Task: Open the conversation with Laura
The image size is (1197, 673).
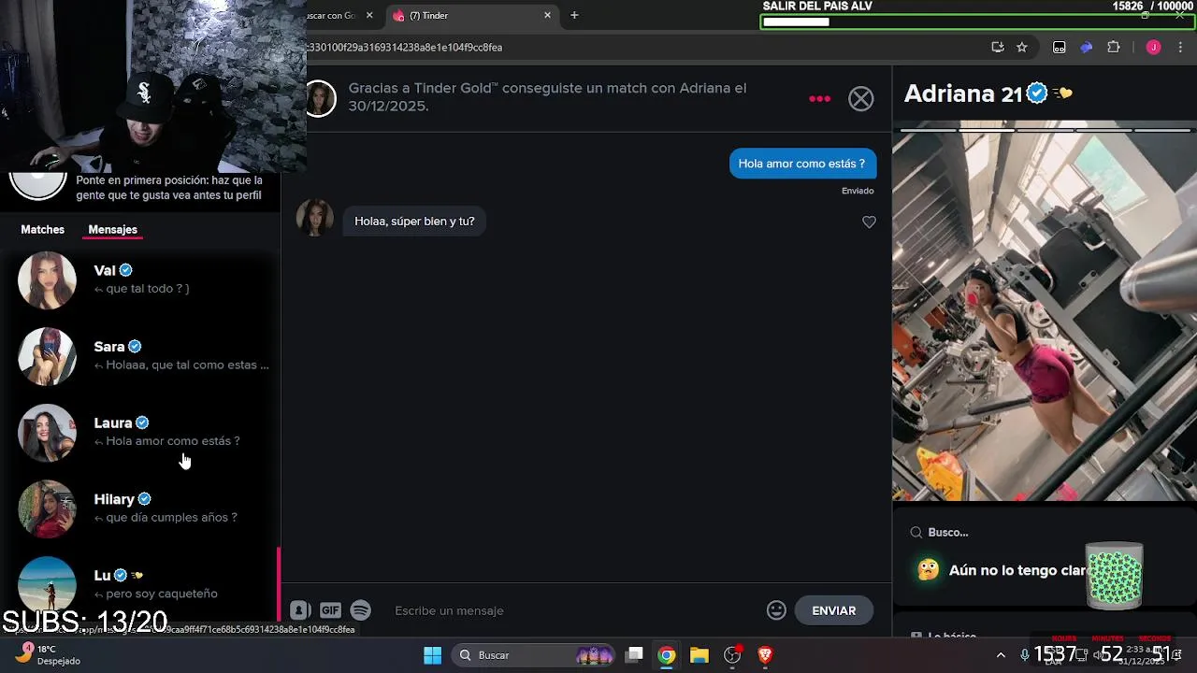Action: point(140,432)
